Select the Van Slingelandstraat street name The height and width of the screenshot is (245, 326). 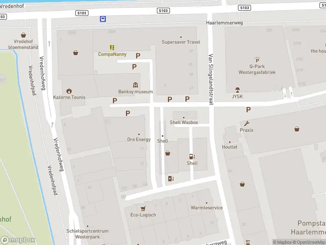coord(211,79)
